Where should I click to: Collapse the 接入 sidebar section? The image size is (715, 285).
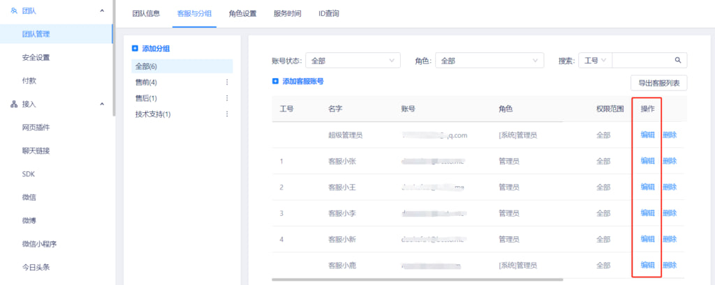103,105
